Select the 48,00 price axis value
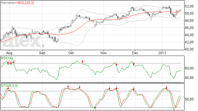 (189, 20)
